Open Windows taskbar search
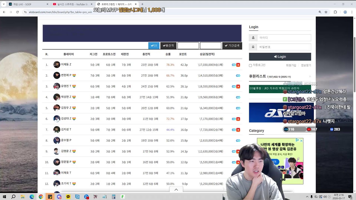The width and height of the screenshot is (356, 200). (13, 197)
